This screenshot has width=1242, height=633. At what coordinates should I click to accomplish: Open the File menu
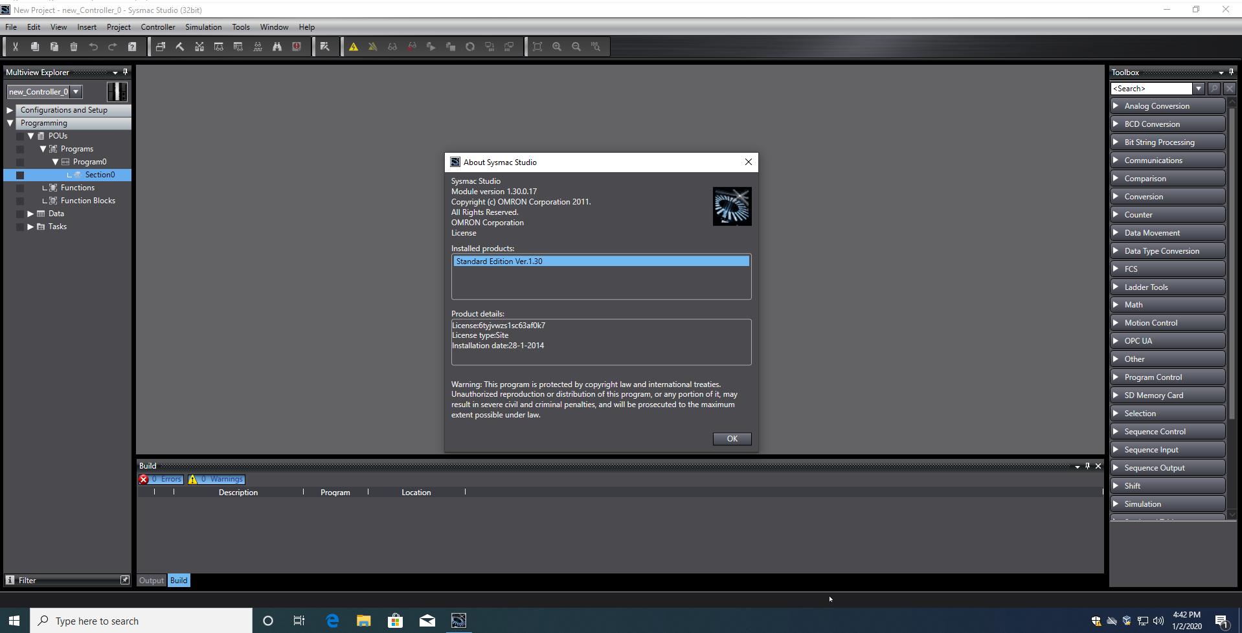point(11,27)
